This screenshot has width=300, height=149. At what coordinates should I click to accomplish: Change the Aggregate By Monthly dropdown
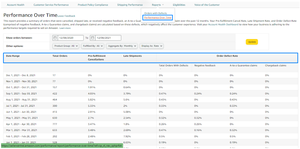(x=122, y=46)
